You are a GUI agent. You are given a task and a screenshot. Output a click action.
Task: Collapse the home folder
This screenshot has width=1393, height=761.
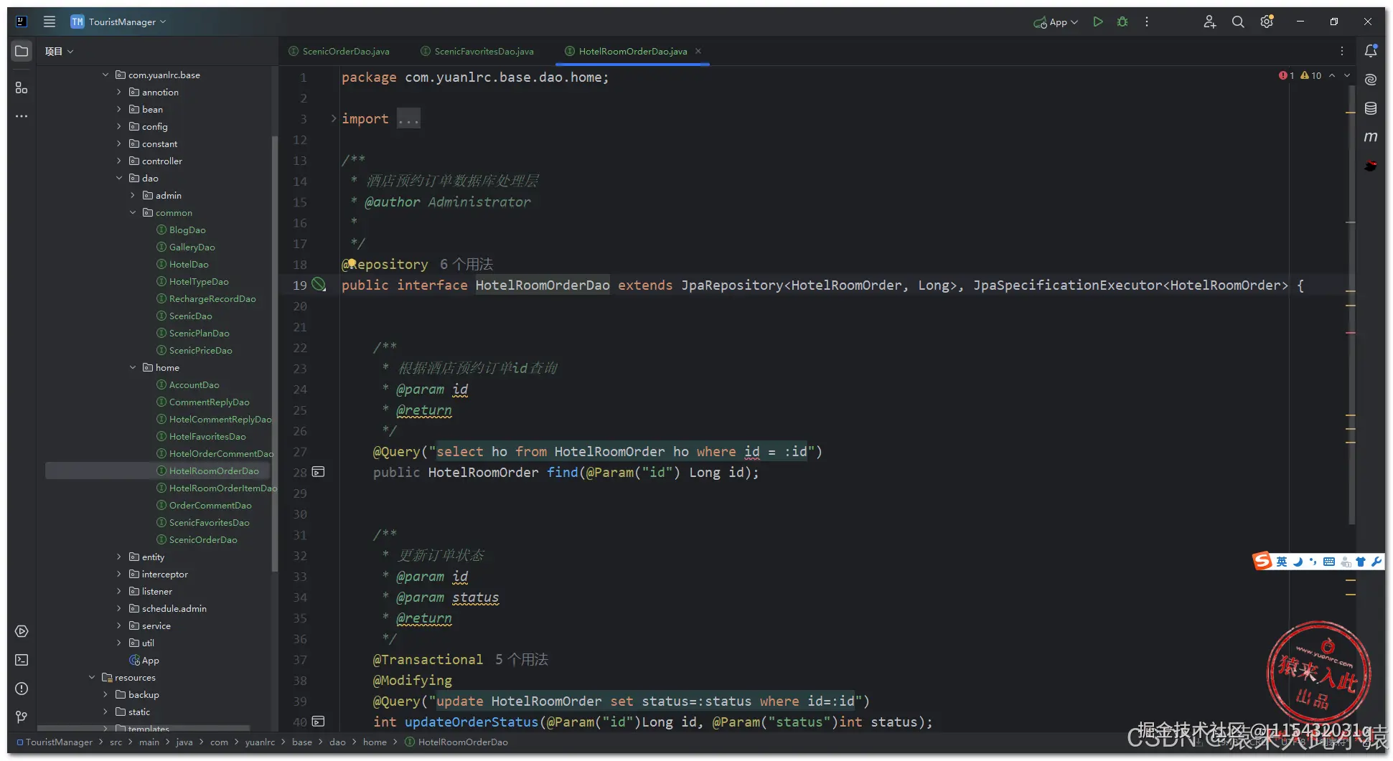tap(133, 367)
